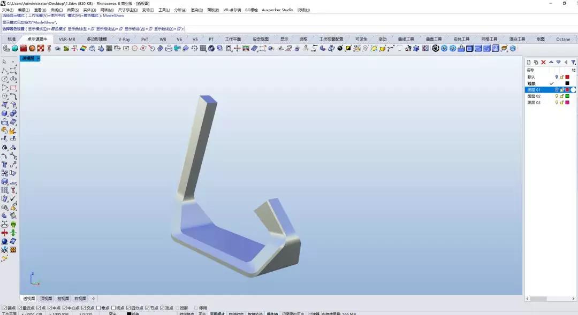
Task: Click the checkmark icon in left sidebar
Action: [13, 198]
